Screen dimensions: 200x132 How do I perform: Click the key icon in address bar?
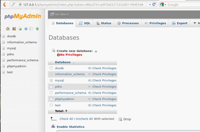coord(13,5)
